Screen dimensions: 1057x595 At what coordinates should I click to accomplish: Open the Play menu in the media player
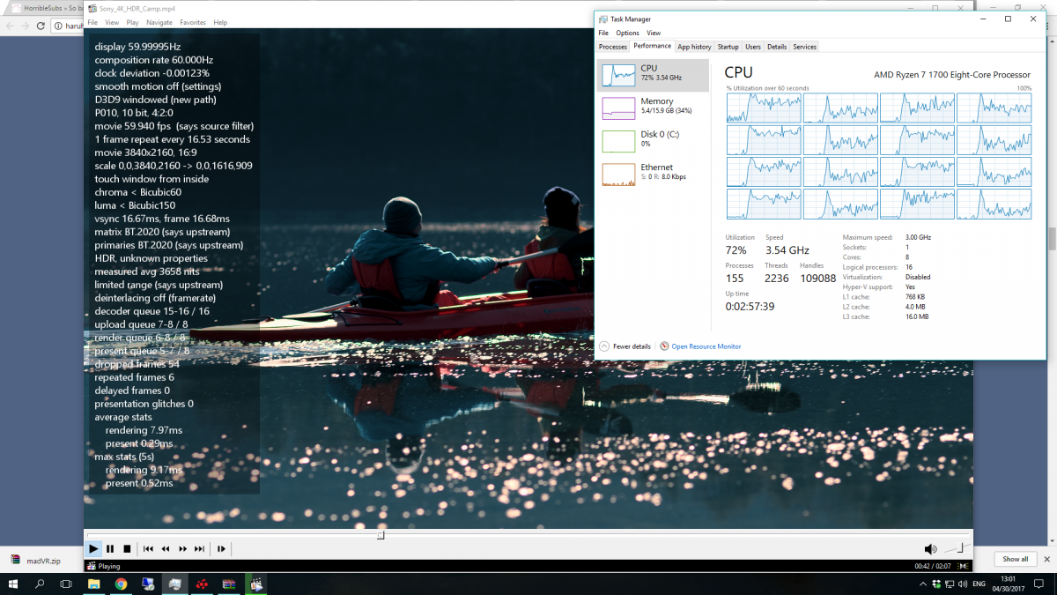click(132, 23)
